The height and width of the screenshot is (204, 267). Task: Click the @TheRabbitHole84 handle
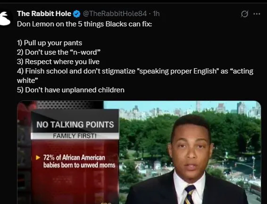pos(115,14)
